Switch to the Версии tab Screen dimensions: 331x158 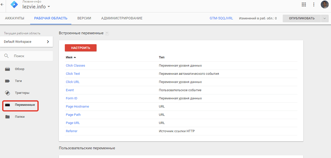[x=84, y=18]
